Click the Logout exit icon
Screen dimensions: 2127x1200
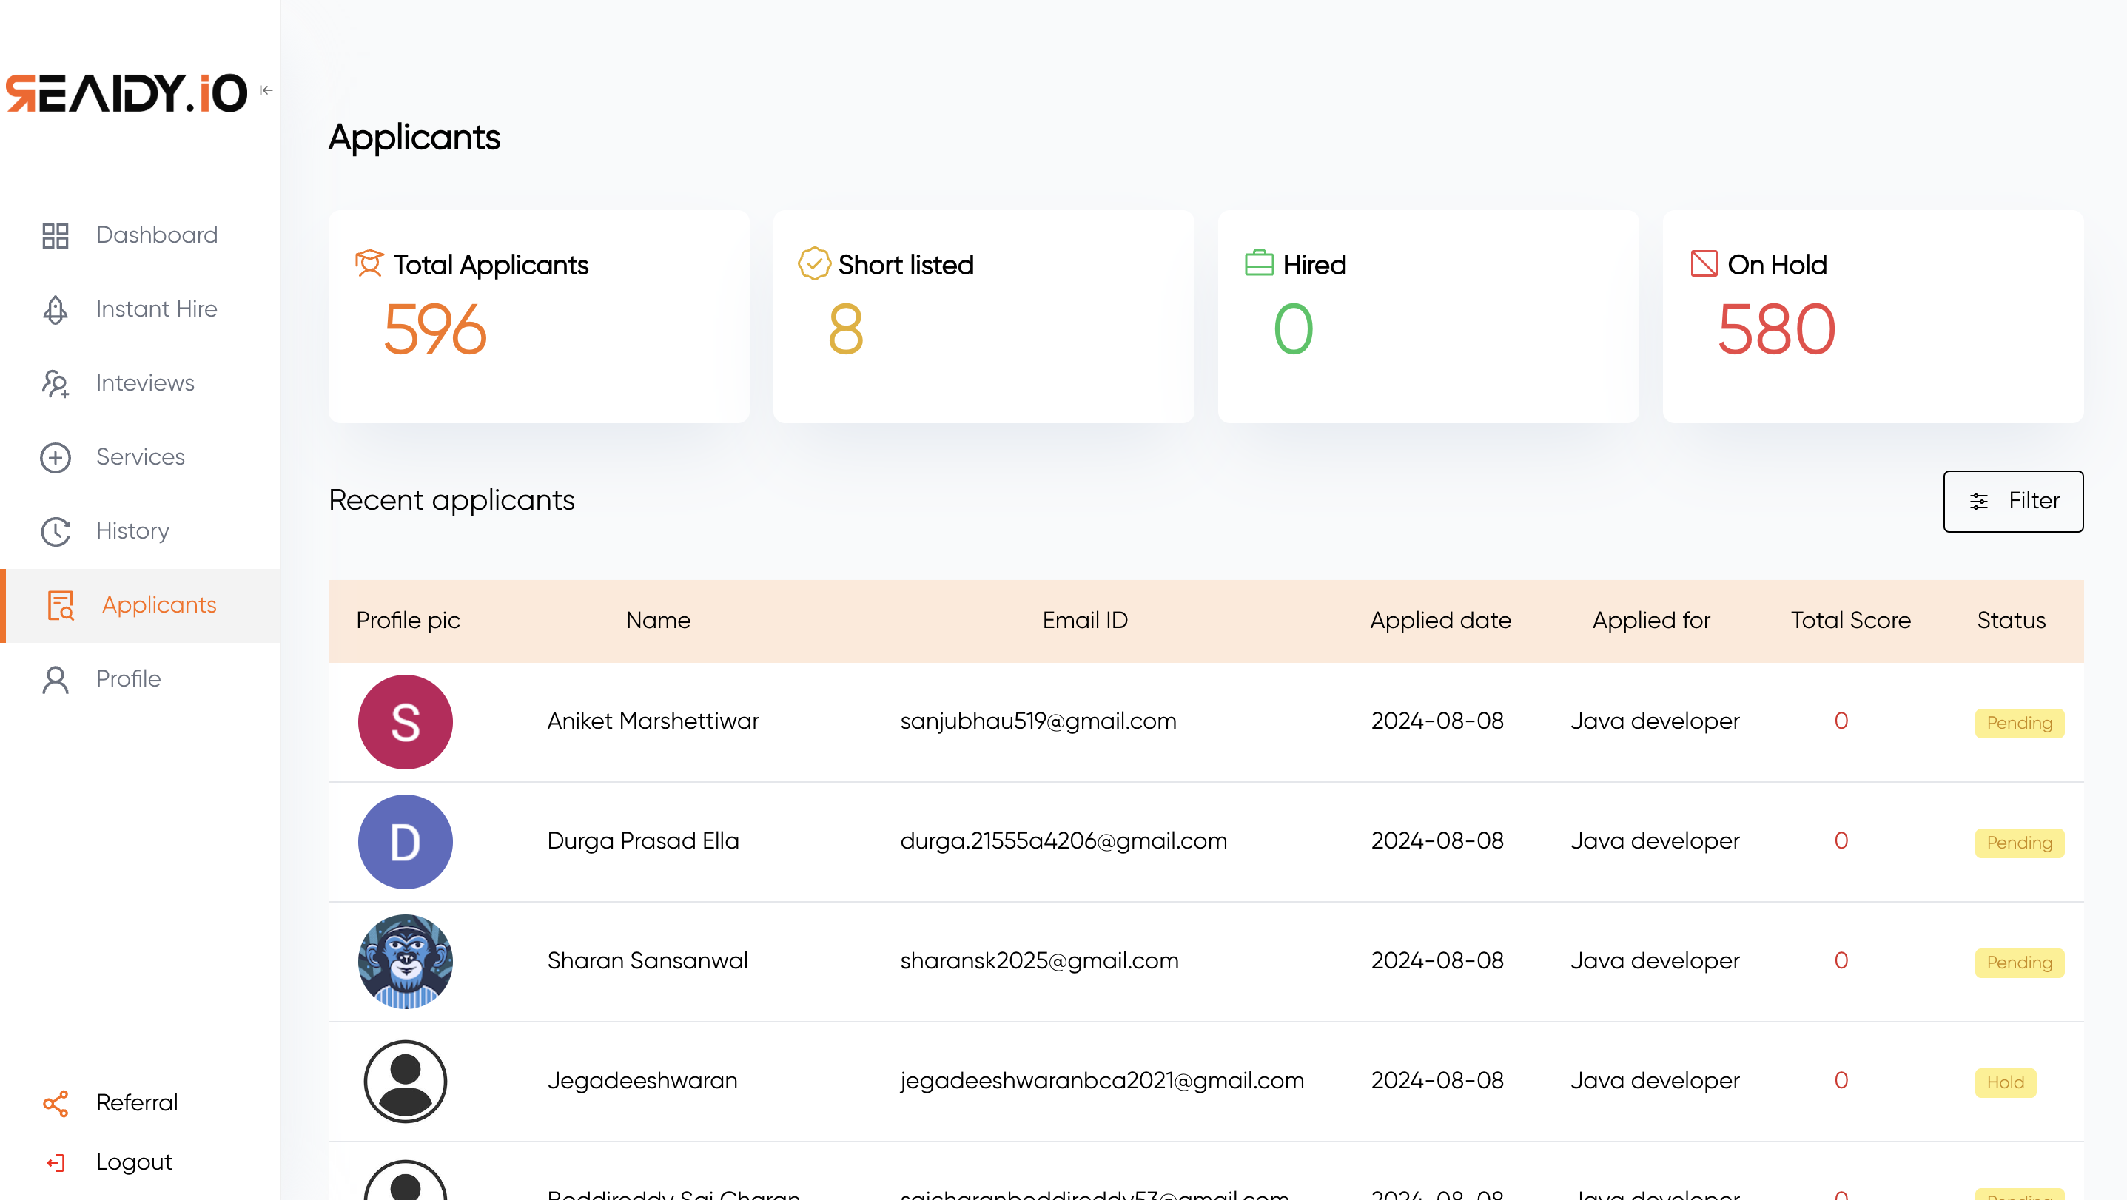[56, 1163]
